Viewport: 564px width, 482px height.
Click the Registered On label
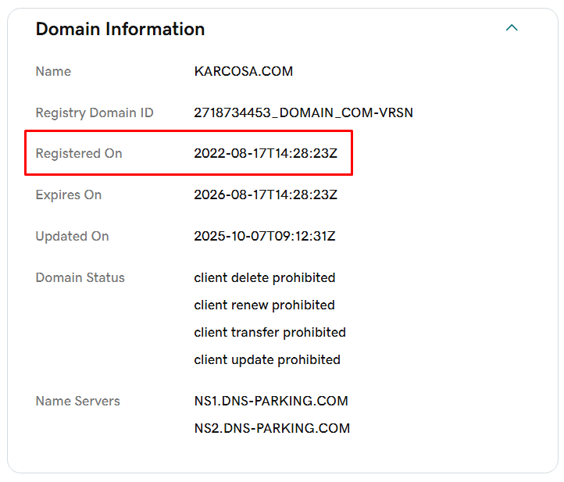(79, 153)
